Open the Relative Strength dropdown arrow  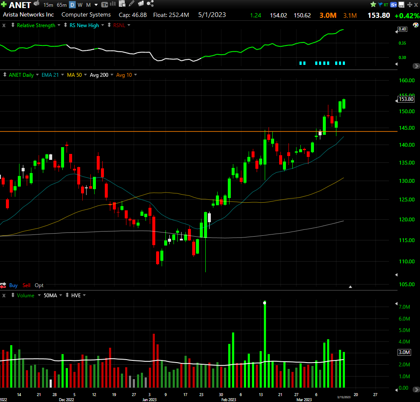59,25
